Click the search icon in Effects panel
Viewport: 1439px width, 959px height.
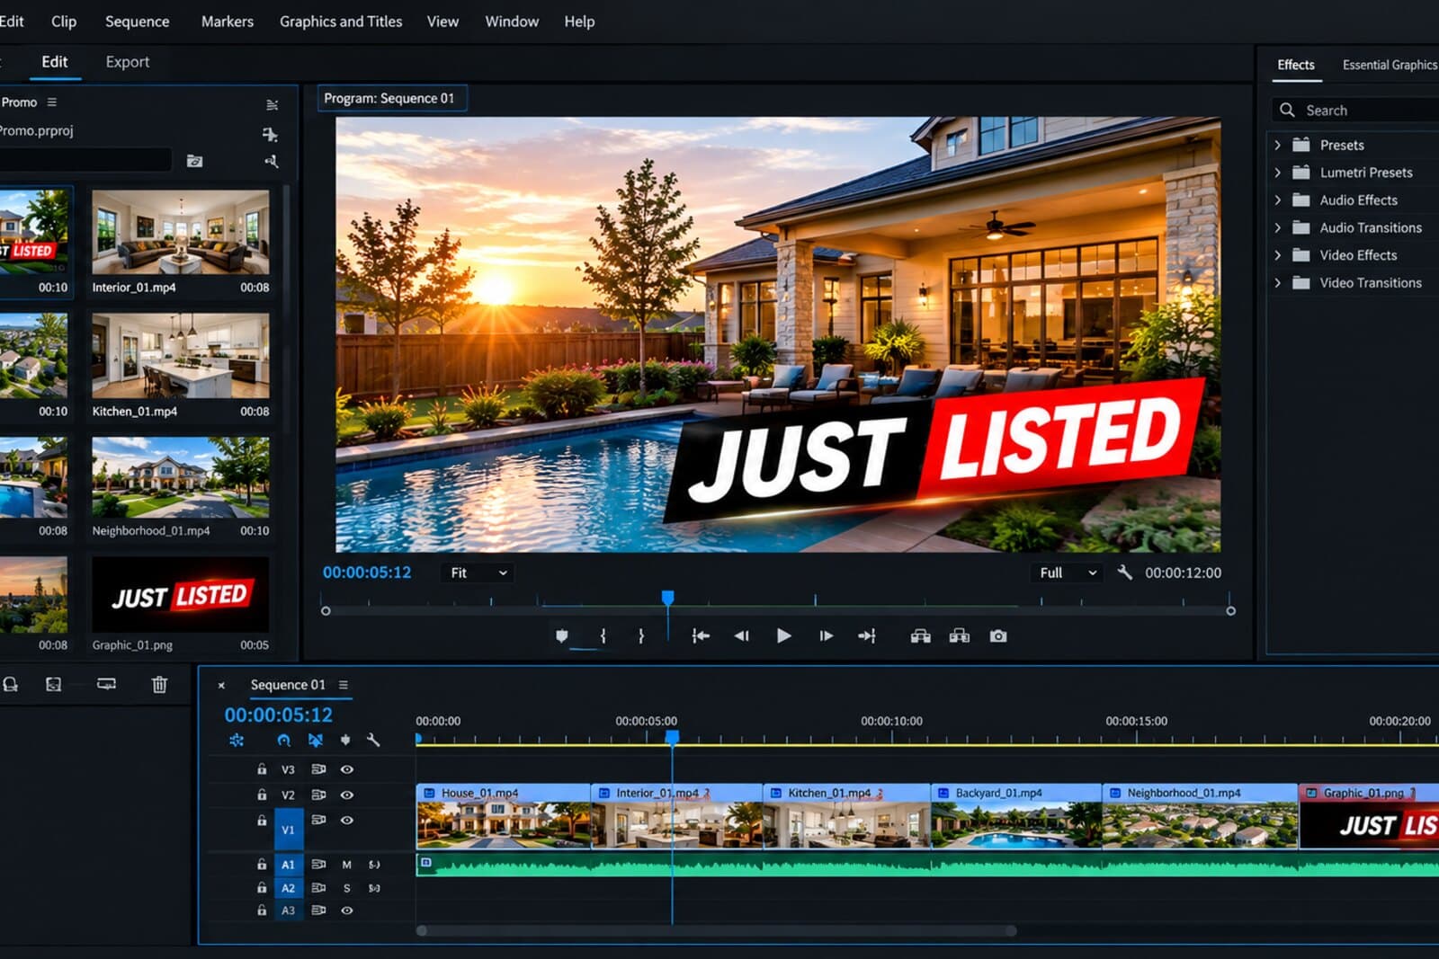click(x=1287, y=110)
